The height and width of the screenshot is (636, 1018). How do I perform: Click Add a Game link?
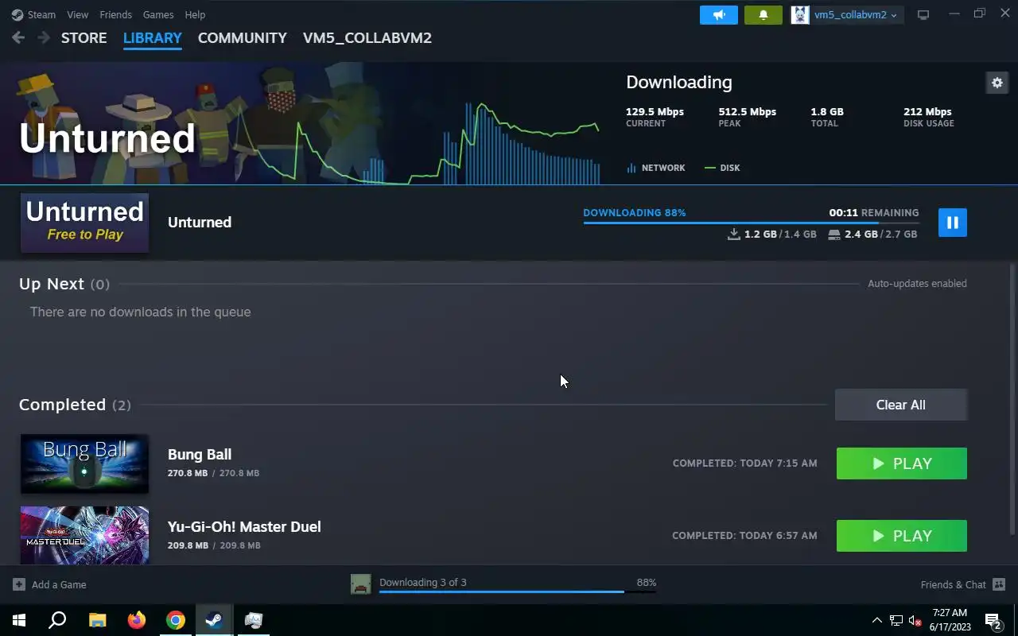[59, 584]
